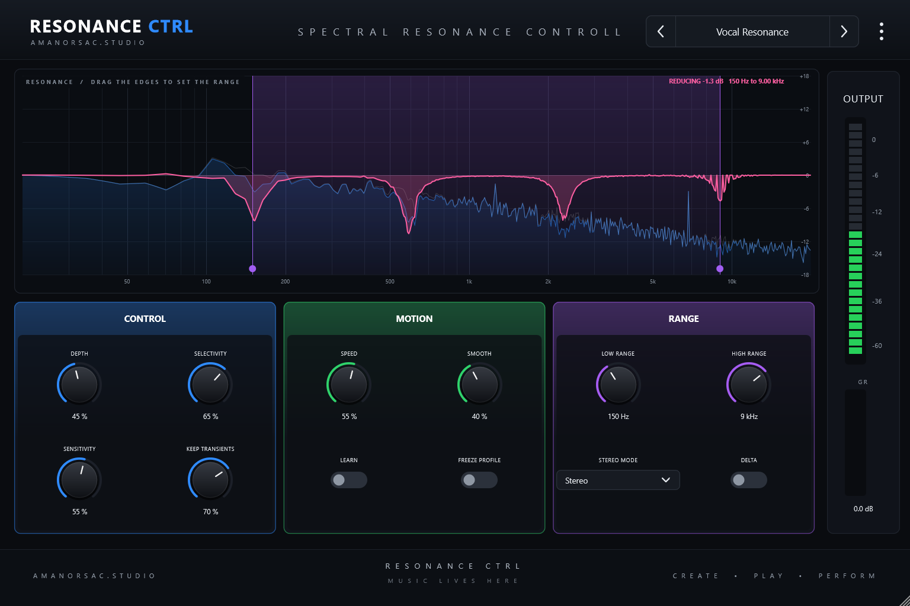Click the Resonance Ctrl logo title
910x606 pixels.
click(x=111, y=27)
